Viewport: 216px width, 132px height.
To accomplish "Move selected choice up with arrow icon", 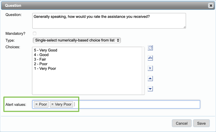I will [150, 78].
